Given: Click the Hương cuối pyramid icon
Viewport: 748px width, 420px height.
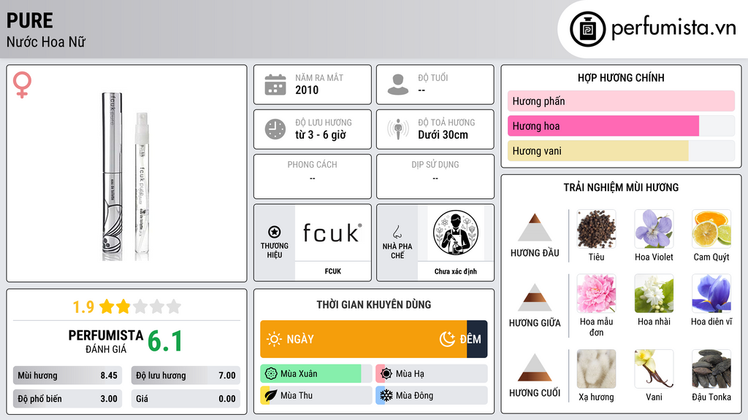Looking at the screenshot, I should coord(535,367).
